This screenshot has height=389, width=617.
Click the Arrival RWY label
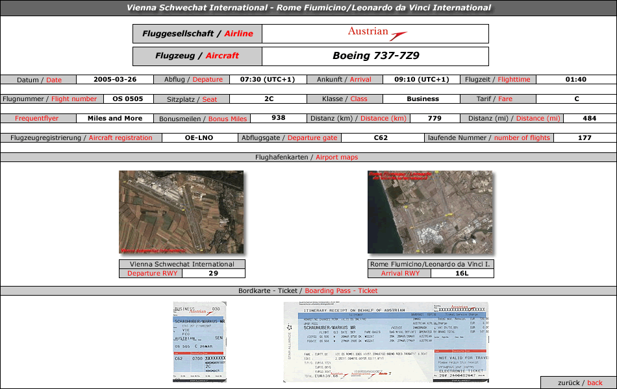click(400, 273)
